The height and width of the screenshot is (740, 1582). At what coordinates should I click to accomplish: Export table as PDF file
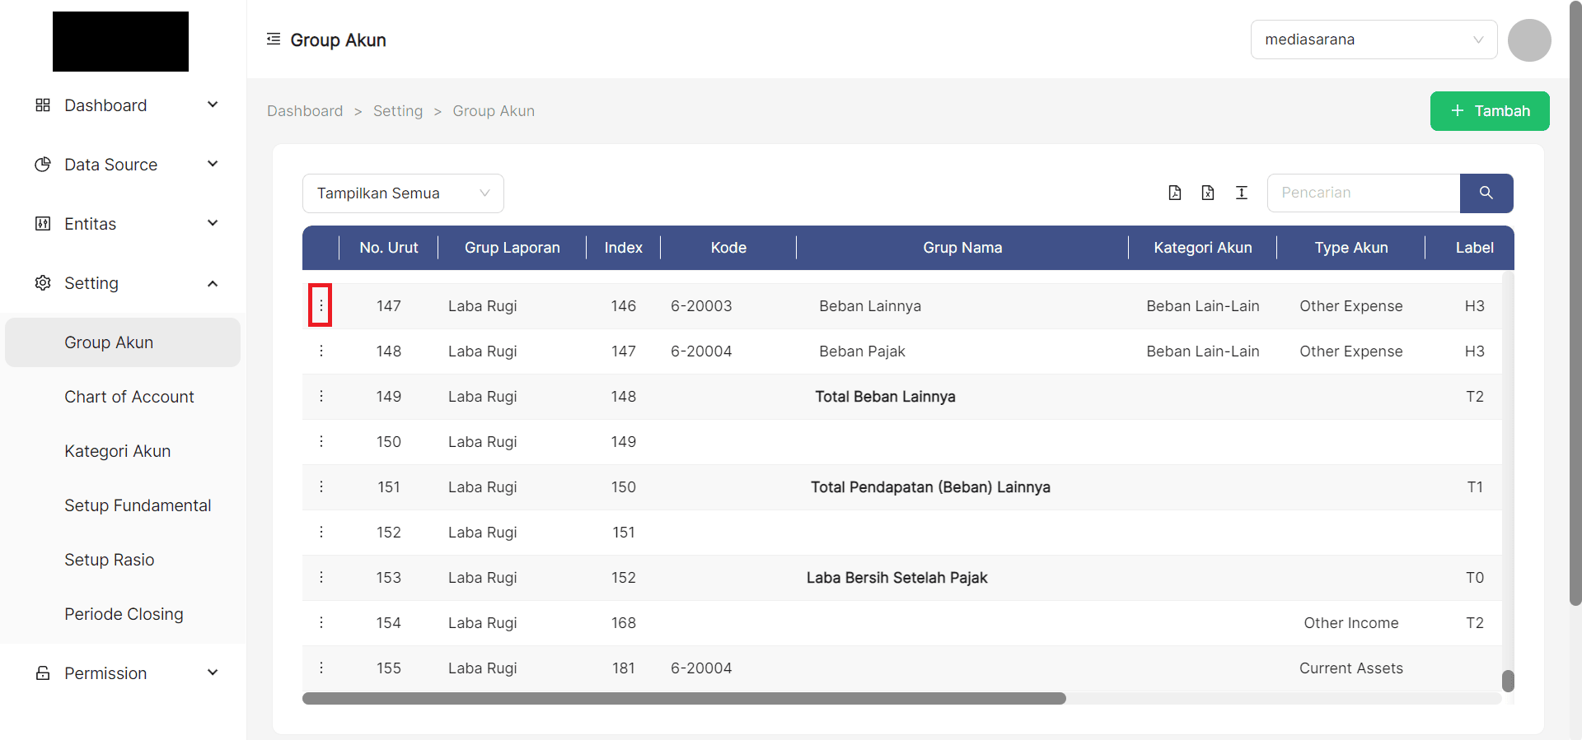click(1175, 193)
